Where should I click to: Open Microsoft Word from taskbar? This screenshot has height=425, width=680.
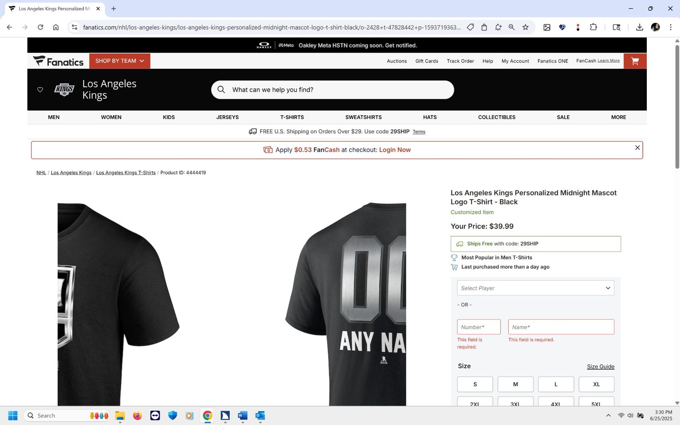[x=243, y=415]
